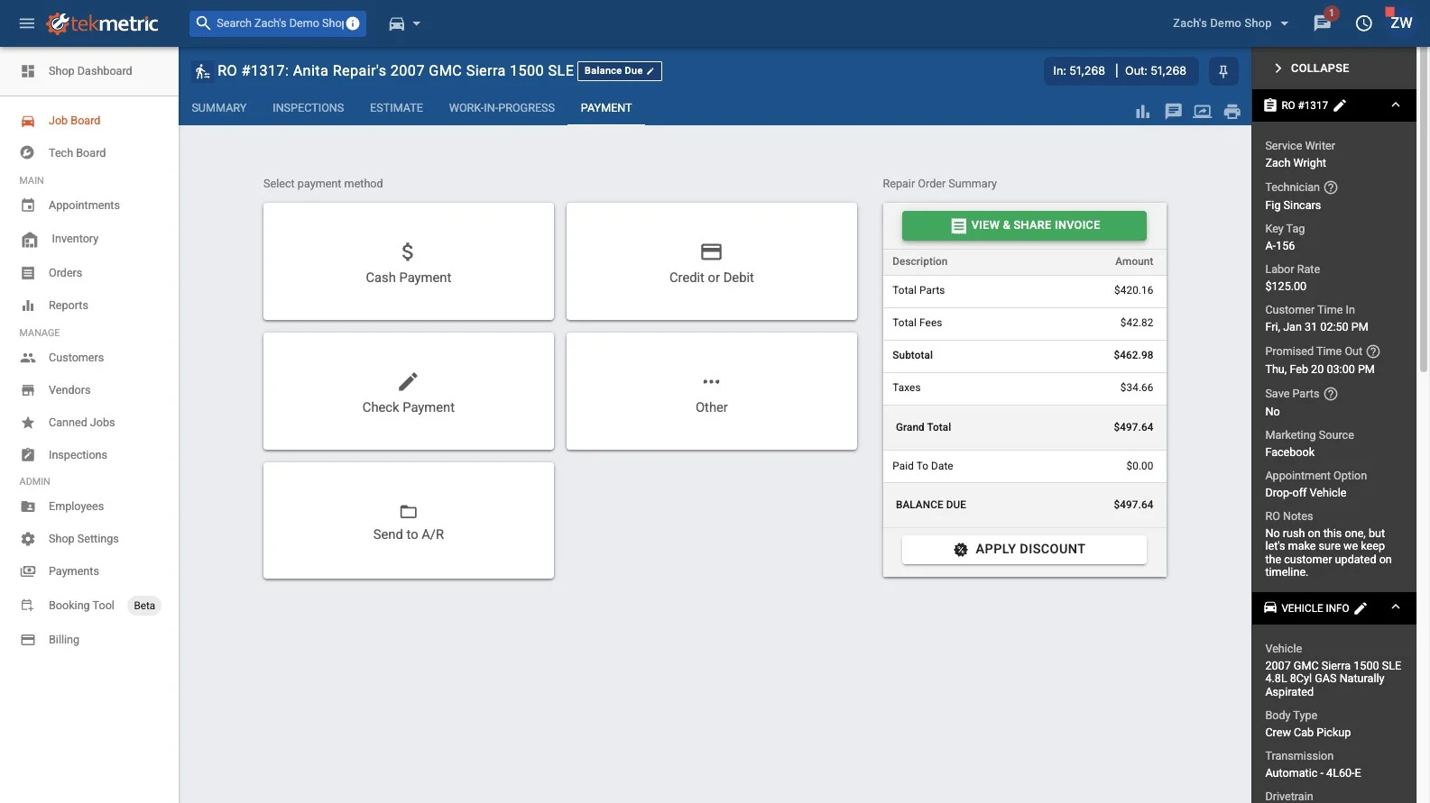The width and height of the screenshot is (1430, 803).
Task: Open the customer view screen icon
Action: (1203, 112)
